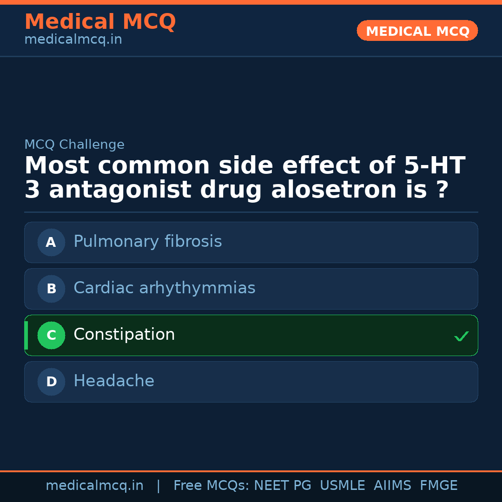Click the green letter C circle

point(51,335)
